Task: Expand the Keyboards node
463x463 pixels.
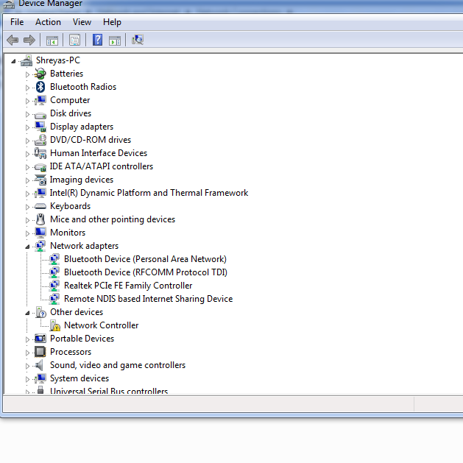Action: click(27, 207)
